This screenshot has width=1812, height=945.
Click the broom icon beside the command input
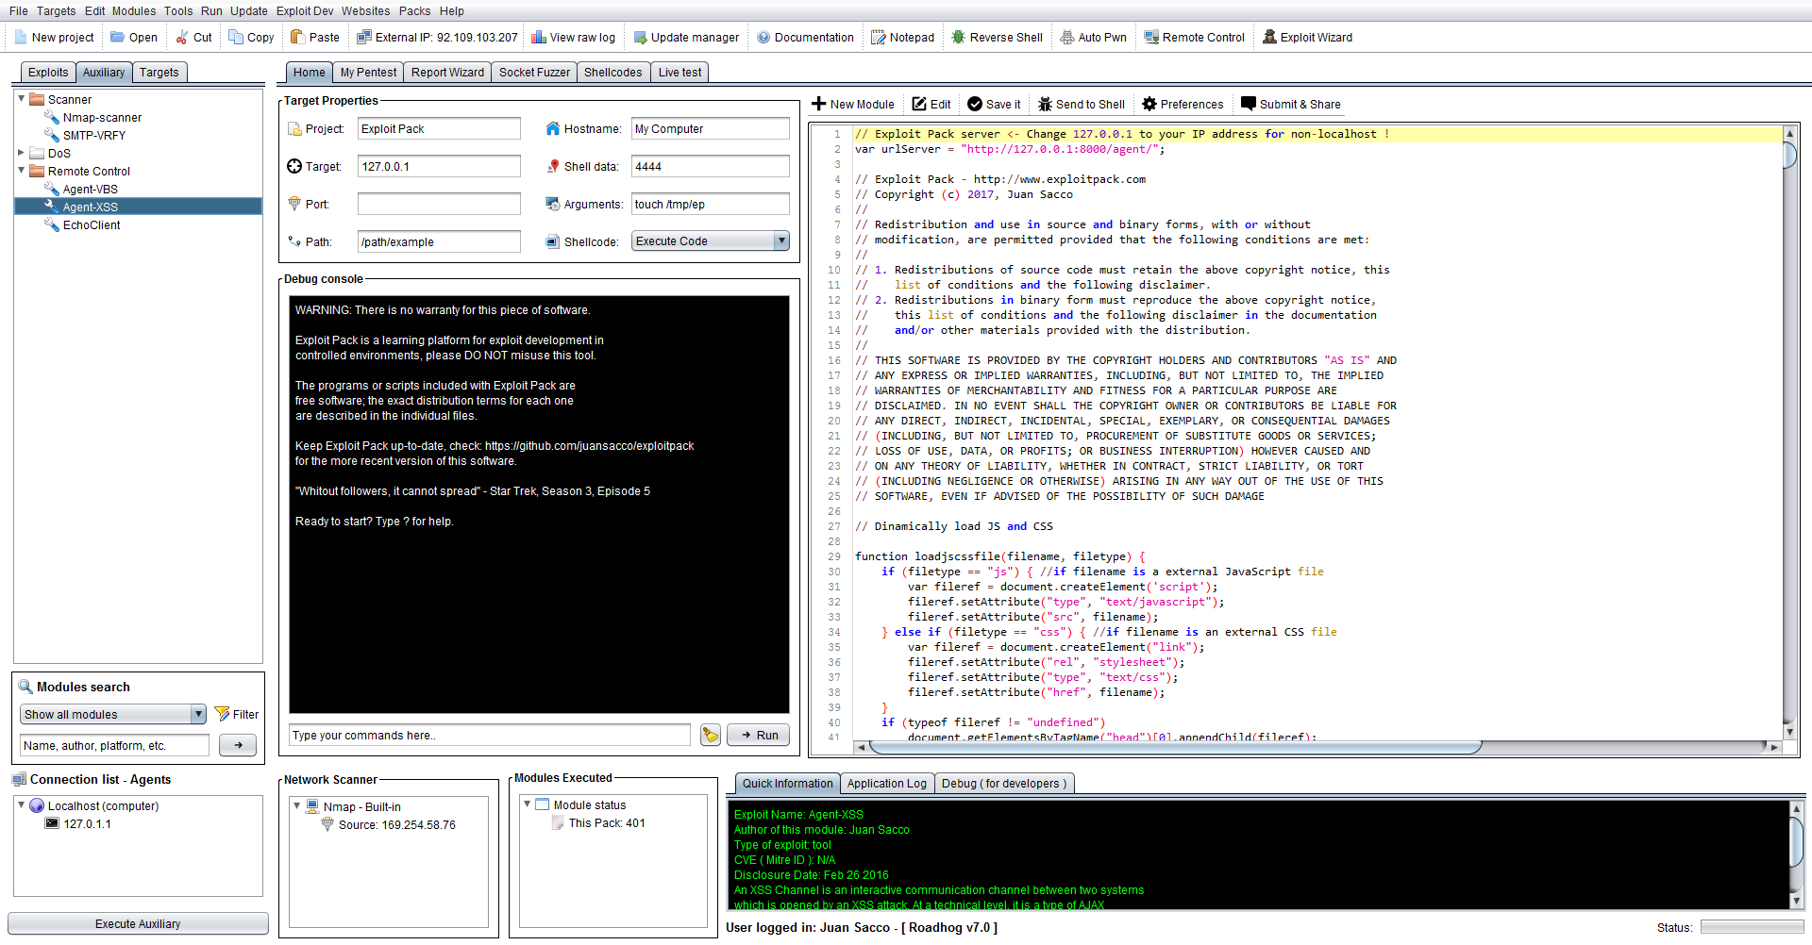711,736
